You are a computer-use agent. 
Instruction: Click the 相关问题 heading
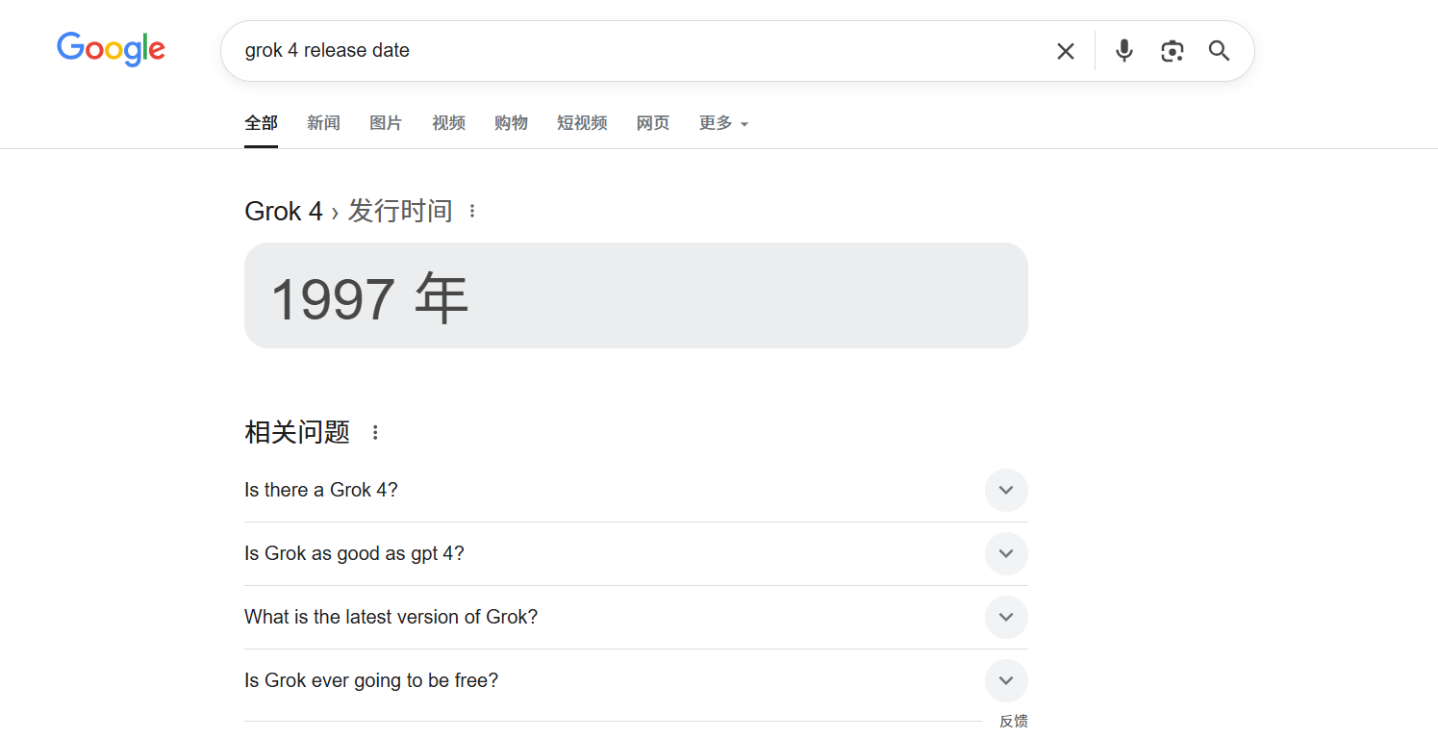[x=297, y=433]
